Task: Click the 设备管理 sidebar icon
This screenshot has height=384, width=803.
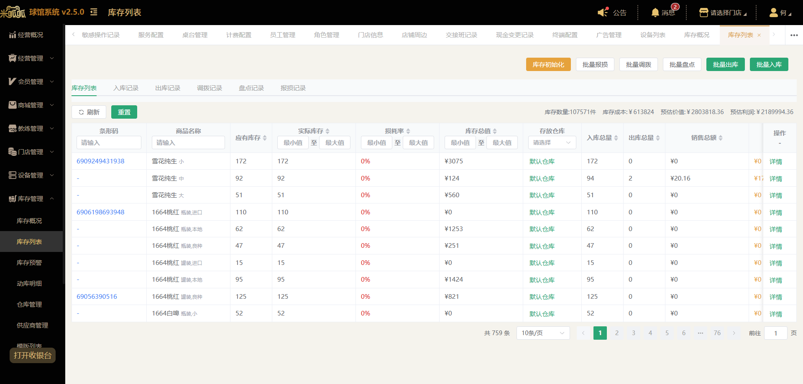Action: 13,175
